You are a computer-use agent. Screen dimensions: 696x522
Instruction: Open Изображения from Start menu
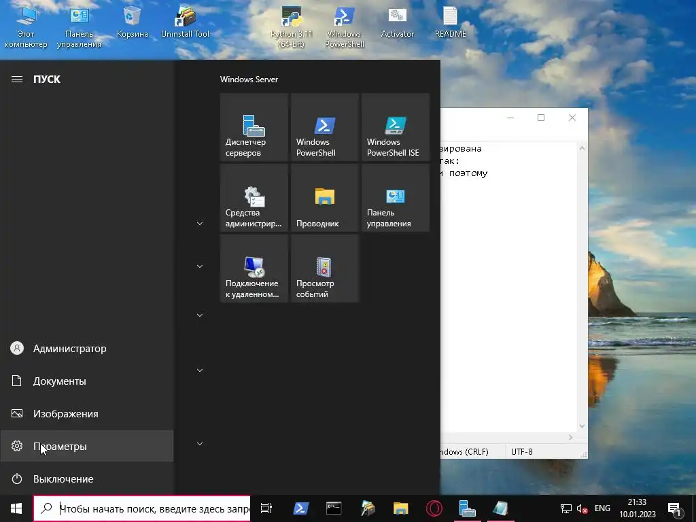(87, 414)
